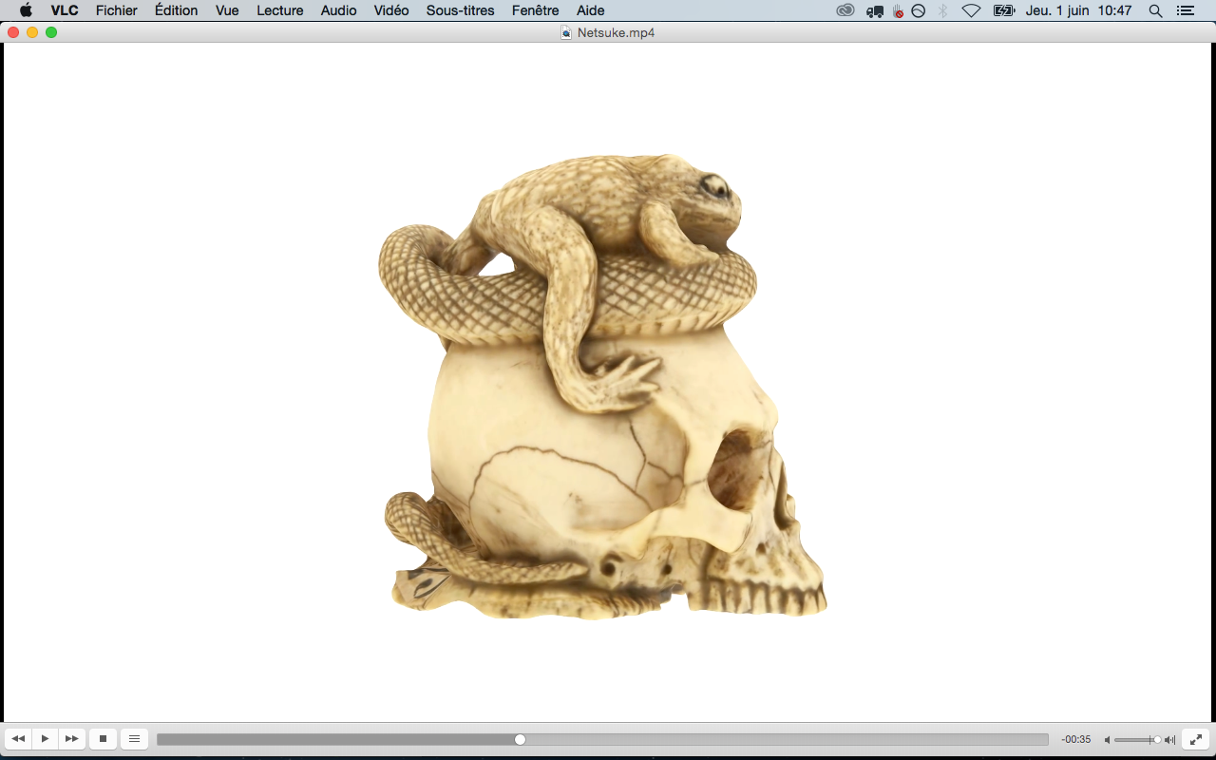Click the Wi-Fi status icon
Screen dimensions: 1216x760
click(971, 10)
